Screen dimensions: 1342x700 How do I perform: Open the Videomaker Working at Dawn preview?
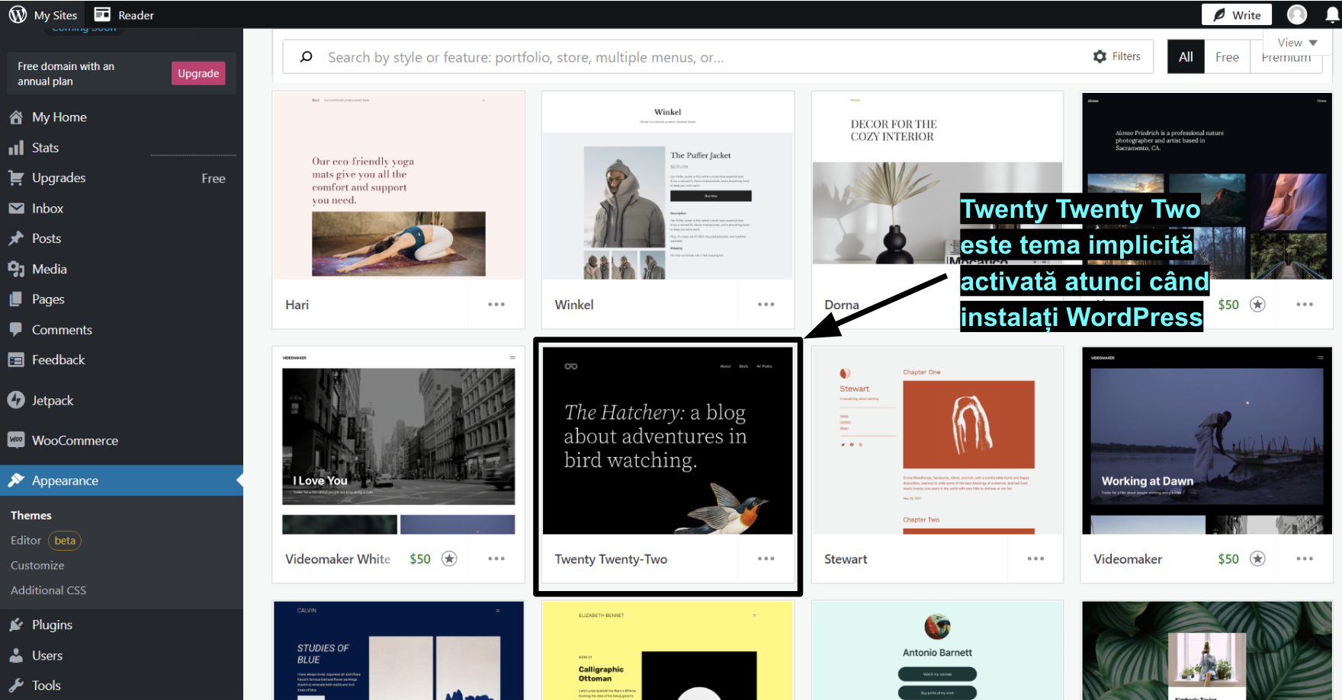coord(1207,440)
